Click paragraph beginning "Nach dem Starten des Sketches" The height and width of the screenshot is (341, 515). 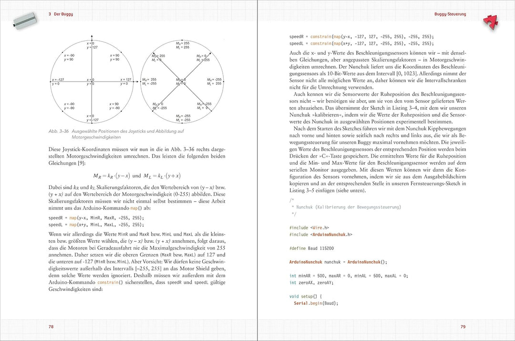click(x=378, y=160)
